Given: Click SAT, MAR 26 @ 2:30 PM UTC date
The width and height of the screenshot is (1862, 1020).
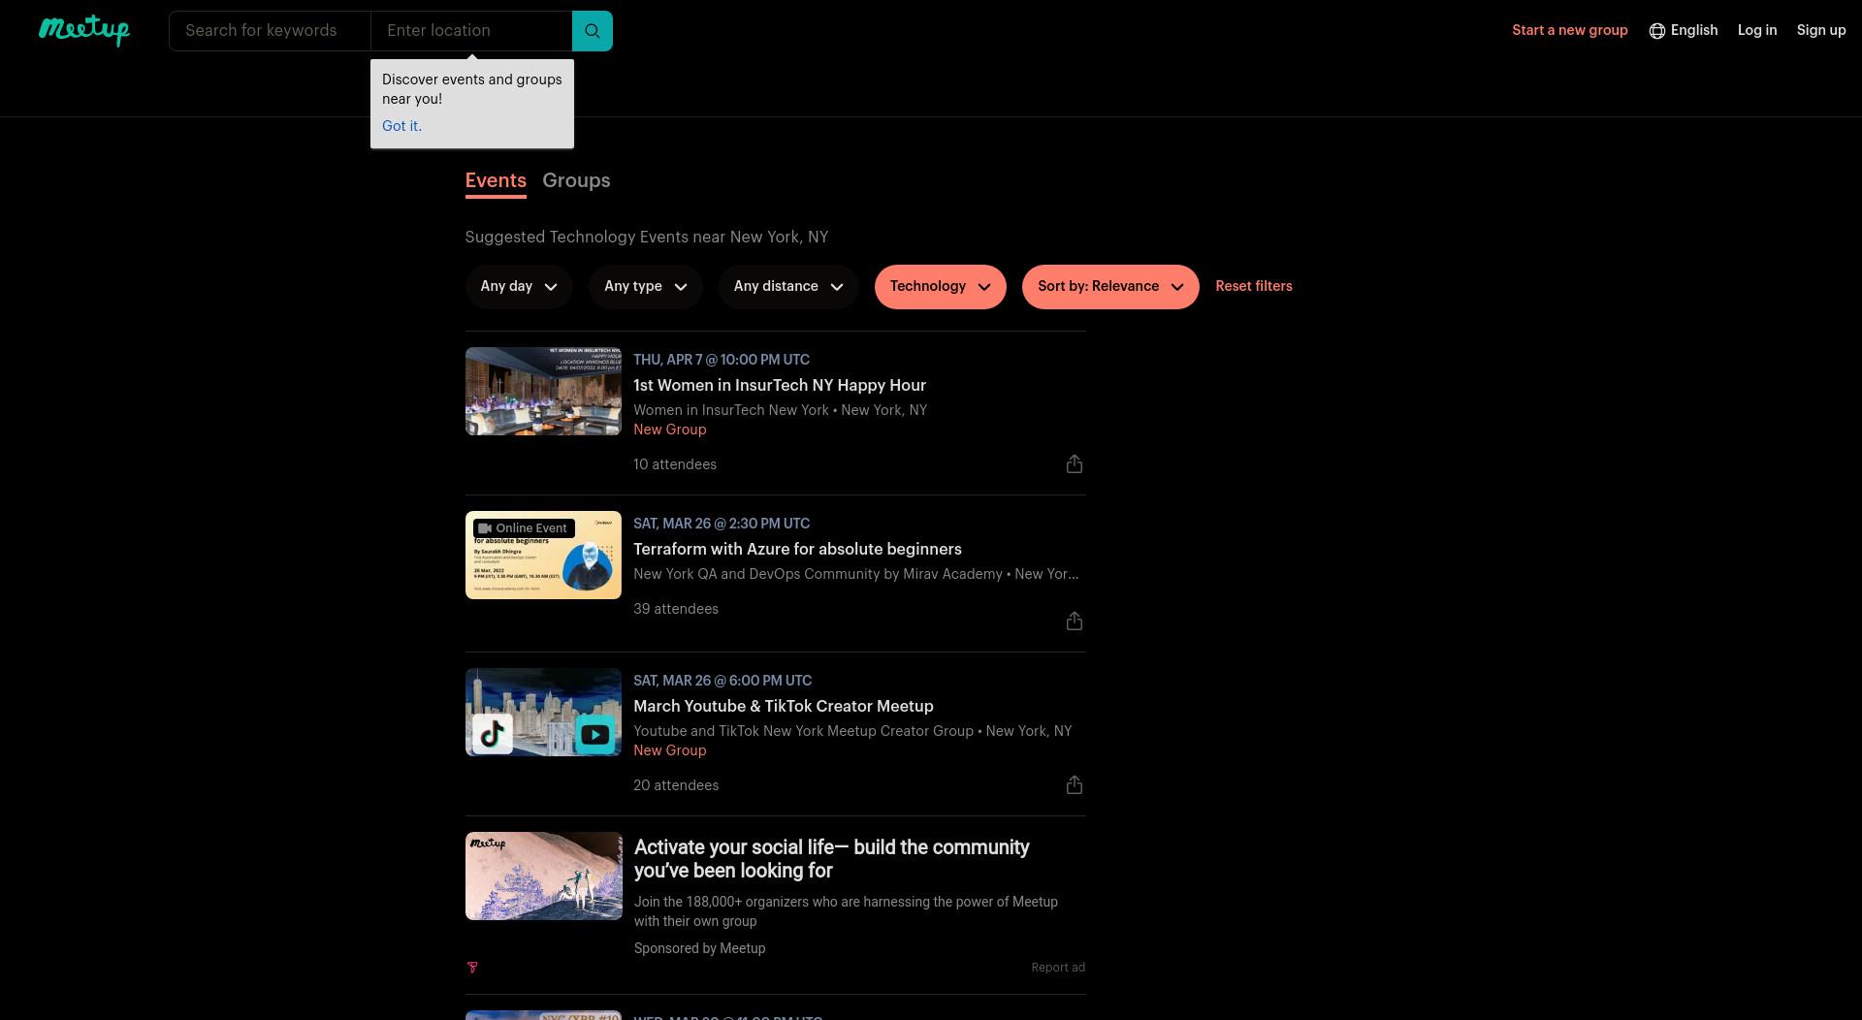Looking at the screenshot, I should coord(722,524).
